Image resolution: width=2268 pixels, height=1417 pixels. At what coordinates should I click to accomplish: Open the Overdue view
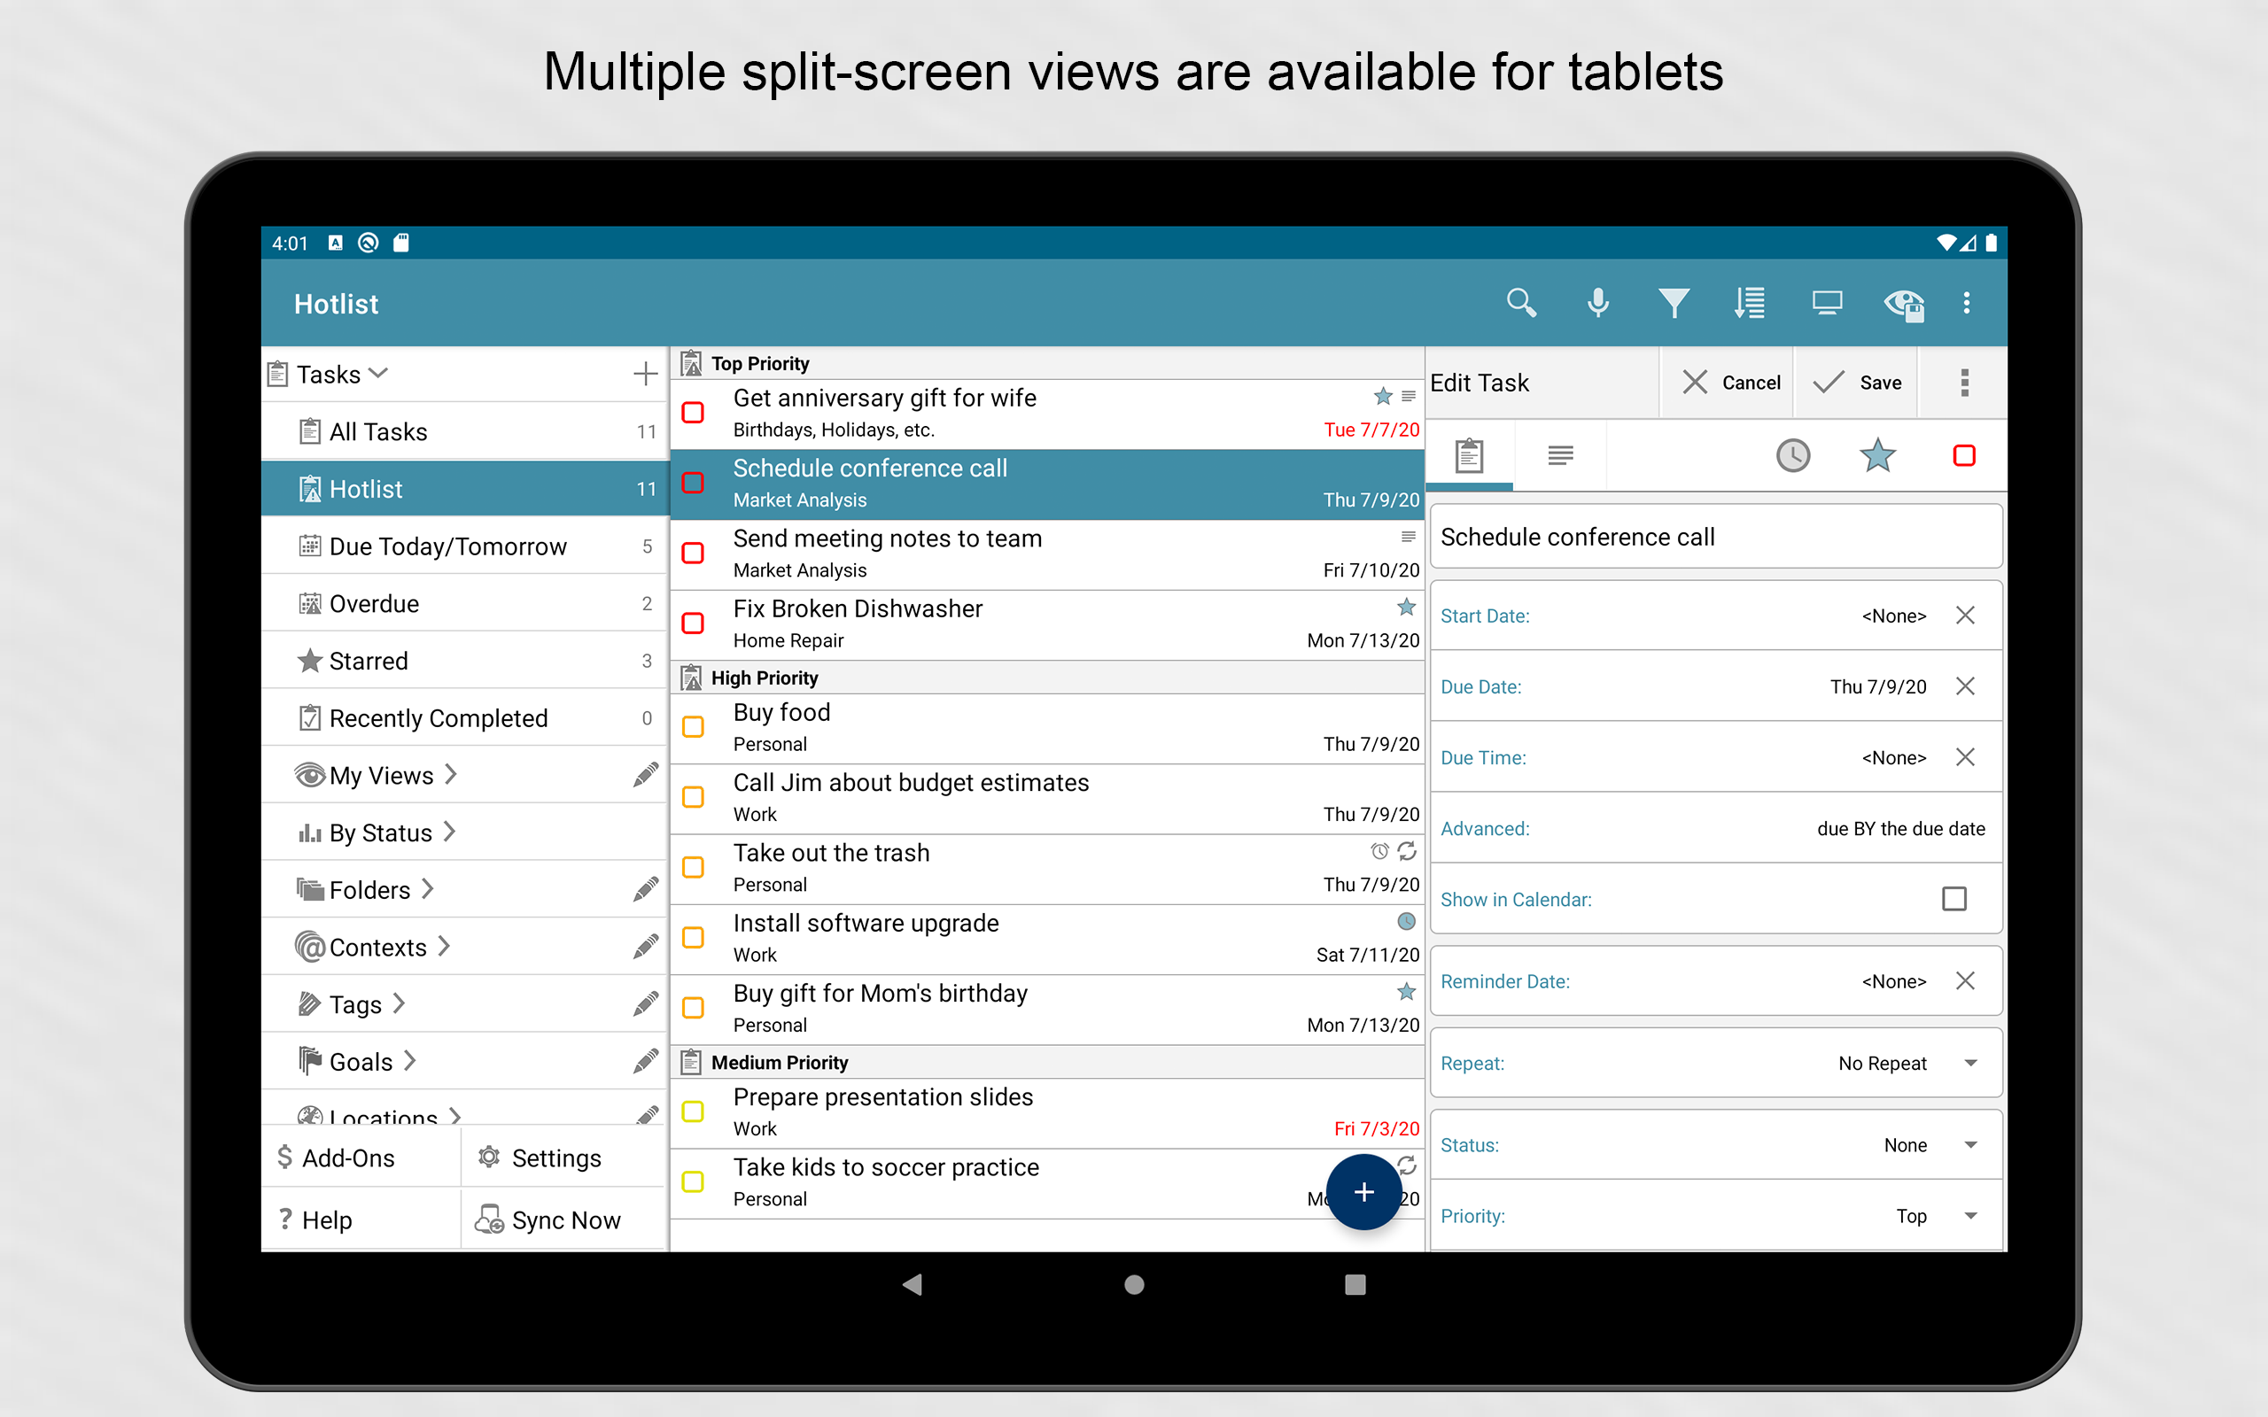click(465, 602)
